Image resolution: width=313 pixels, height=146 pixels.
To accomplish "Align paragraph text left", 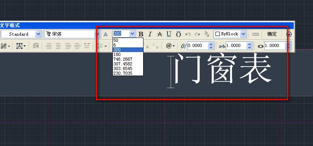I will point(49,46).
